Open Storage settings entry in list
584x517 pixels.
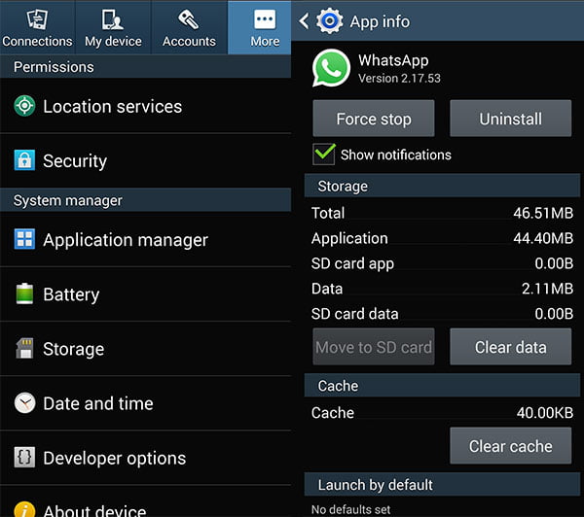click(x=146, y=349)
